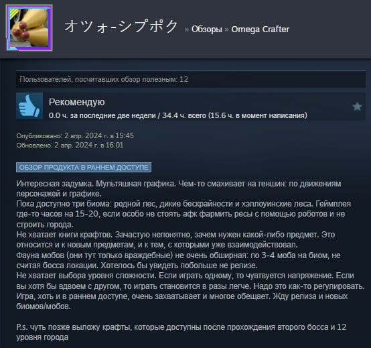This screenshot has width=371, height=348.
Task: Click the second breadcrumb separator arrow
Action: click(x=226, y=30)
